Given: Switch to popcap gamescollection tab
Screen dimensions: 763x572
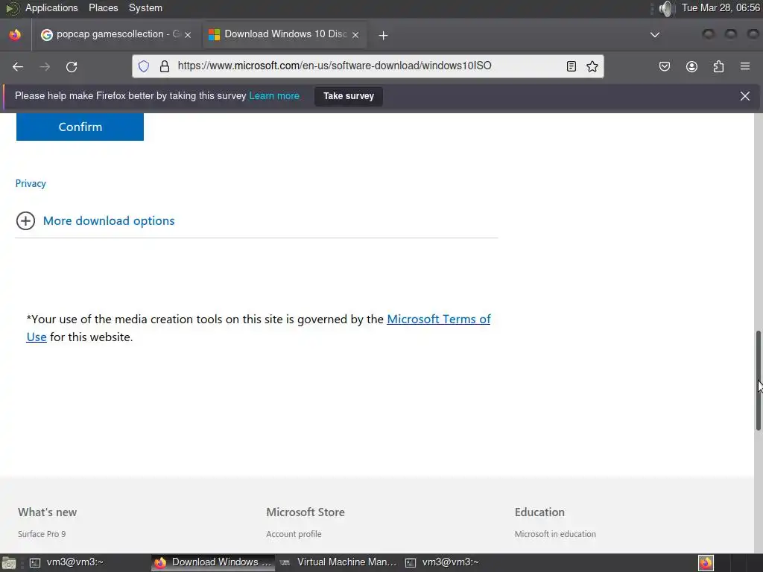Looking at the screenshot, I should point(115,34).
